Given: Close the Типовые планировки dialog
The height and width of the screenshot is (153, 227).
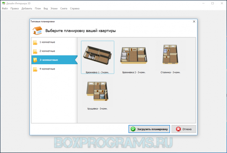Looking at the screenshot, I should pos(194,22).
